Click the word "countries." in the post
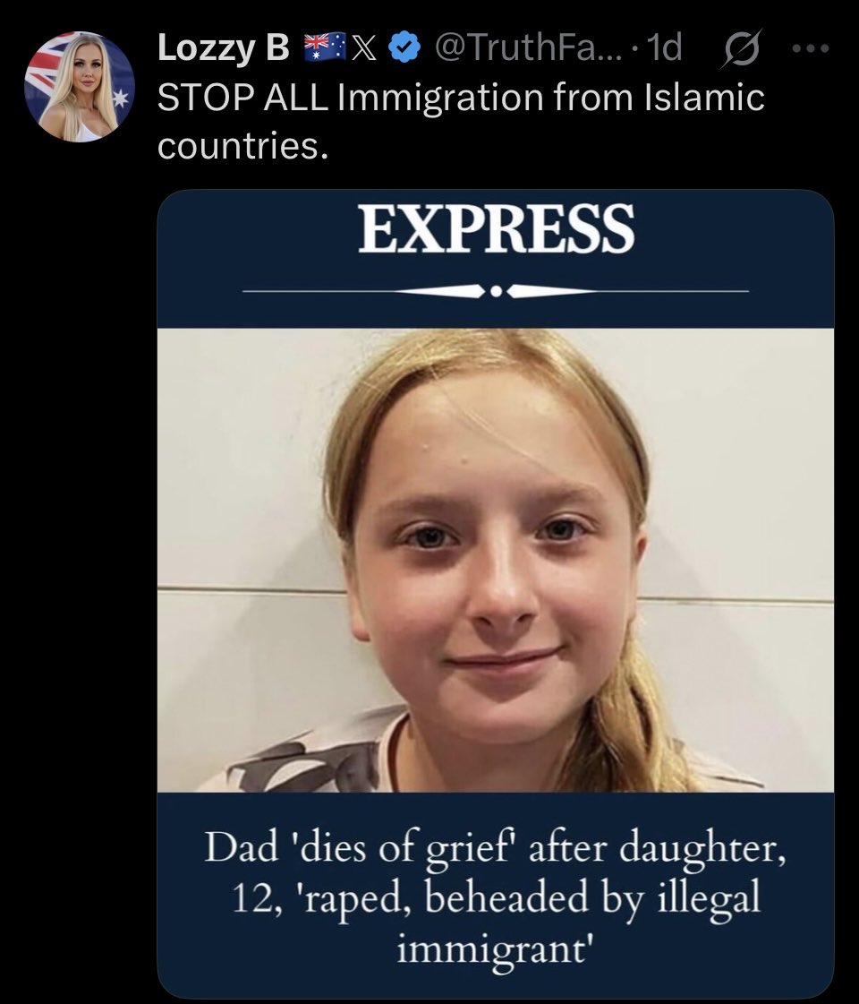The image size is (859, 1004). (243, 146)
